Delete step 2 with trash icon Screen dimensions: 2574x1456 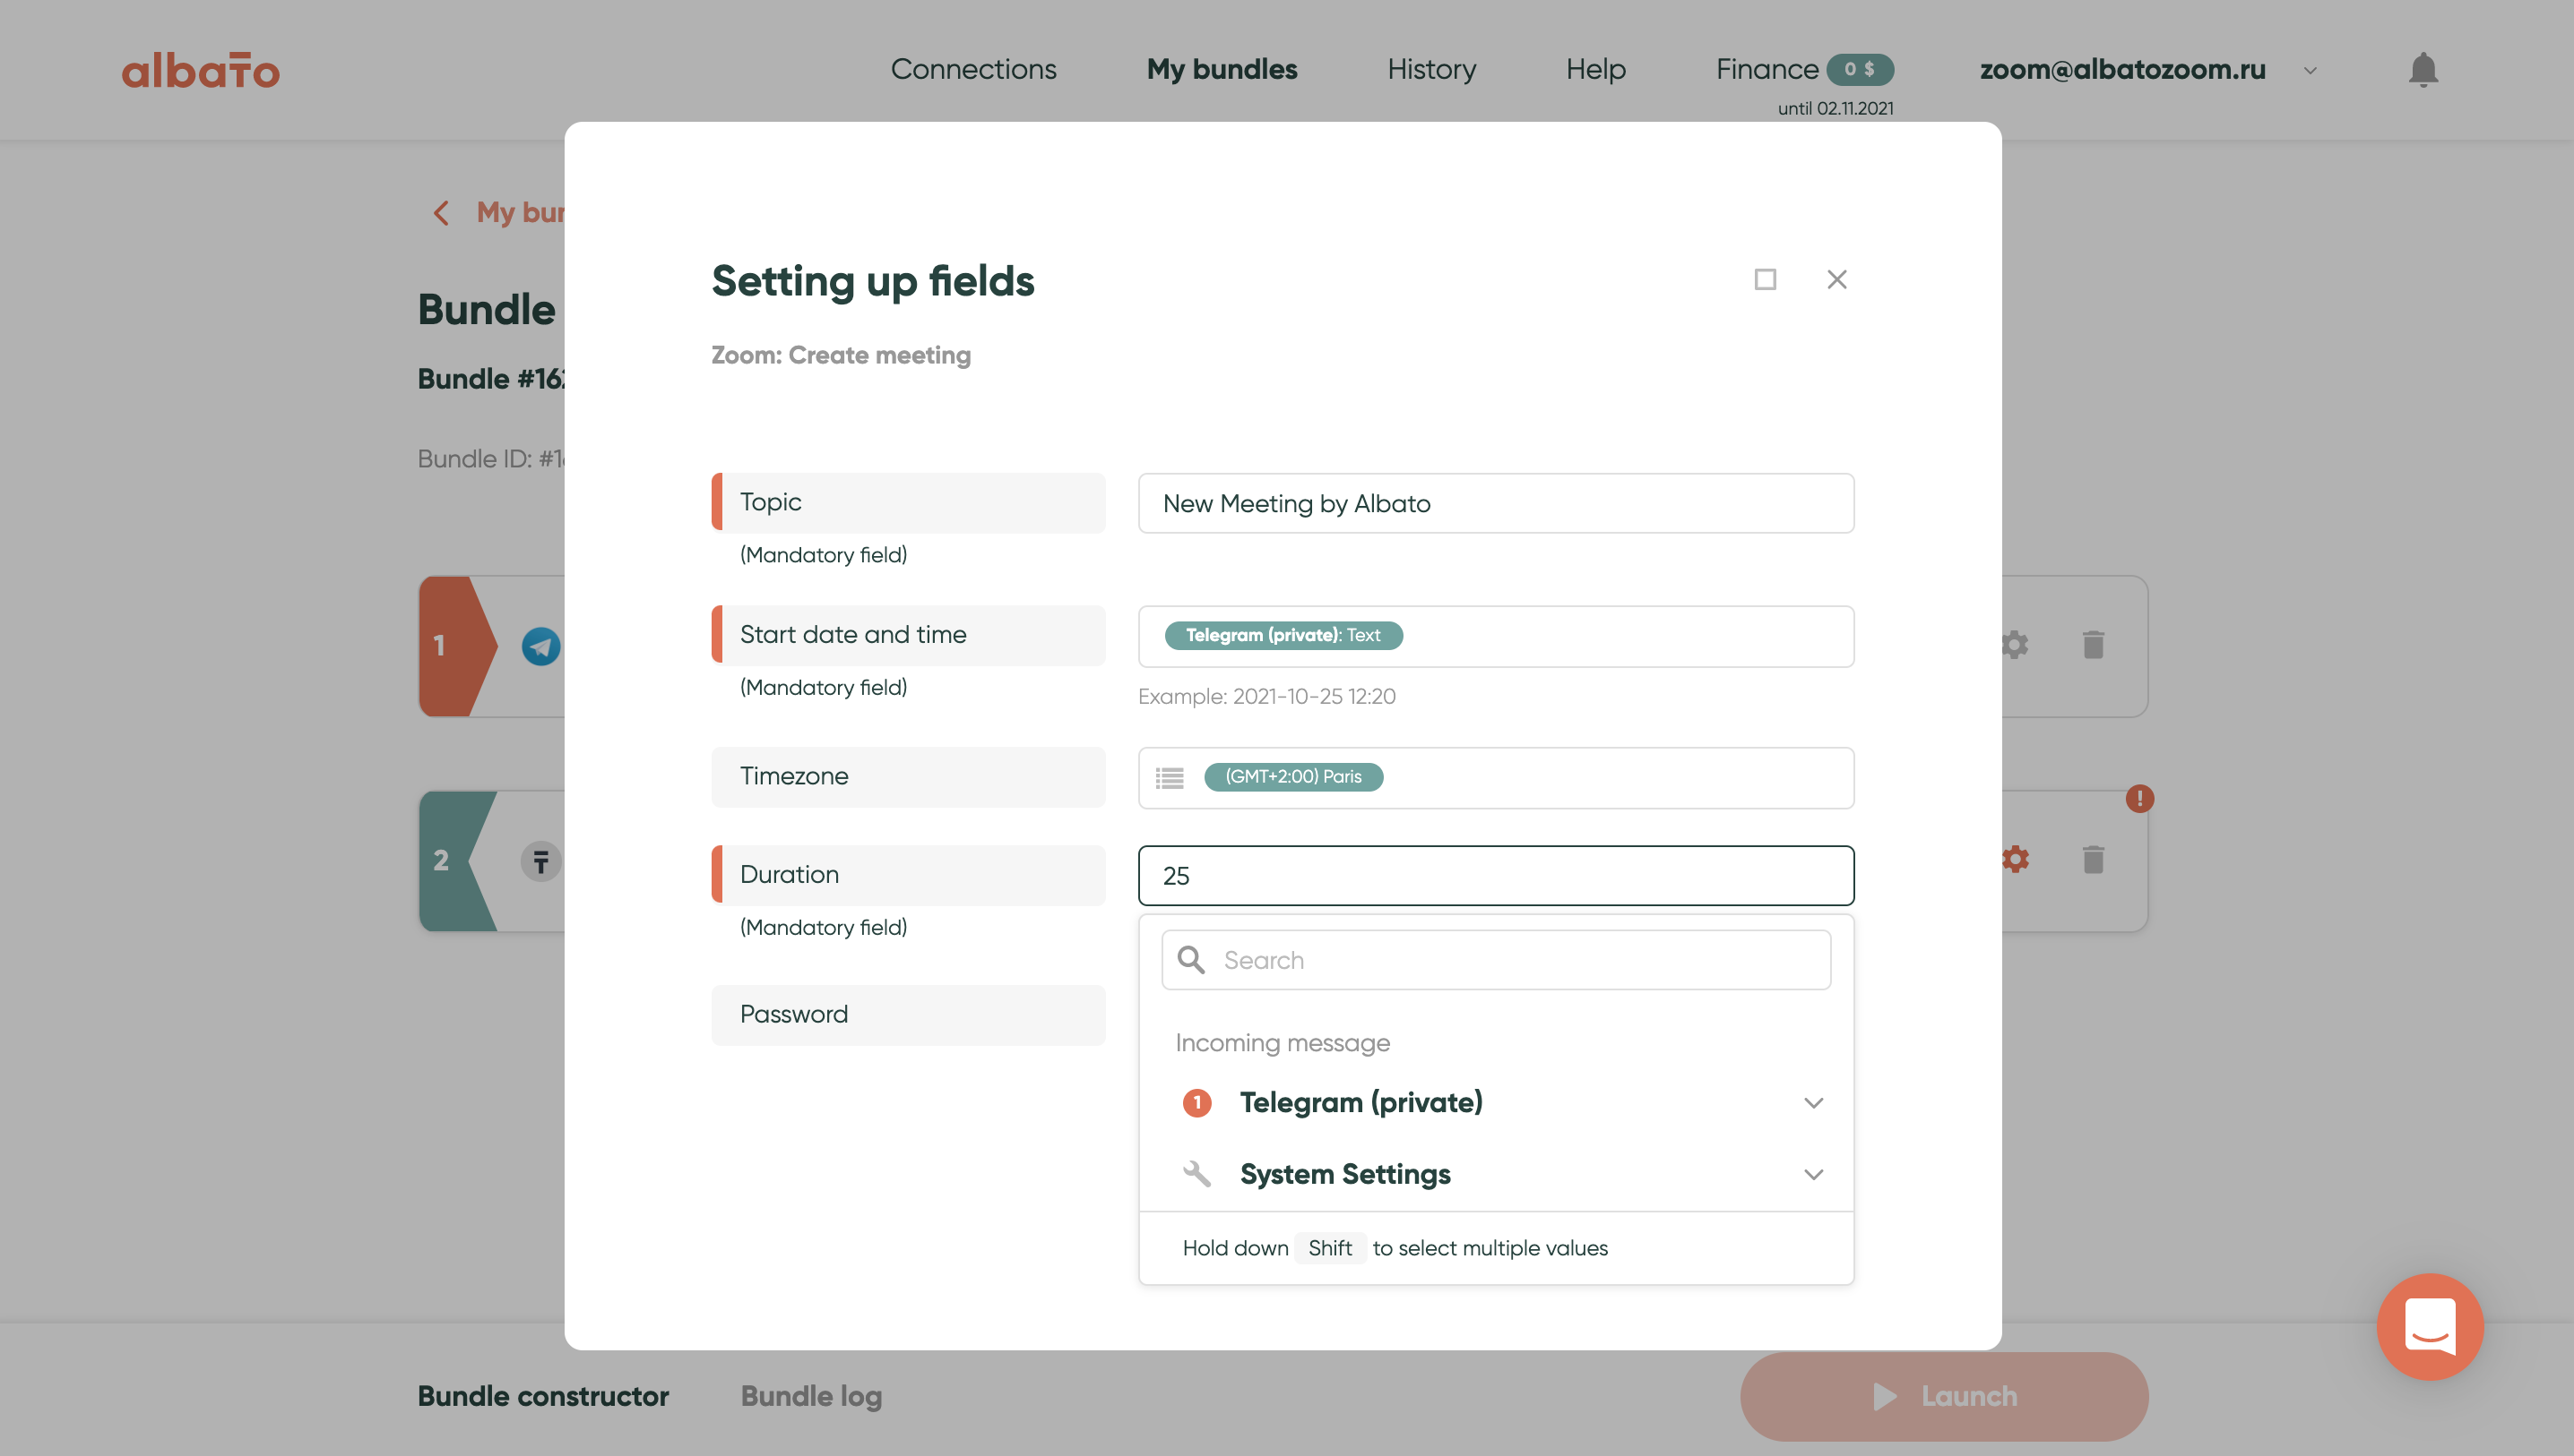tap(2093, 859)
